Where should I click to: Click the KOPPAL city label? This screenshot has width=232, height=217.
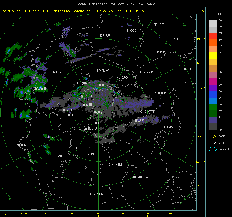pos(127,116)
